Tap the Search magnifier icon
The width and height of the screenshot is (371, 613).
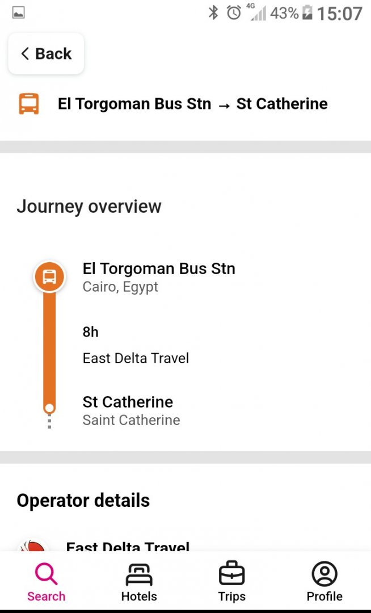[46, 574]
